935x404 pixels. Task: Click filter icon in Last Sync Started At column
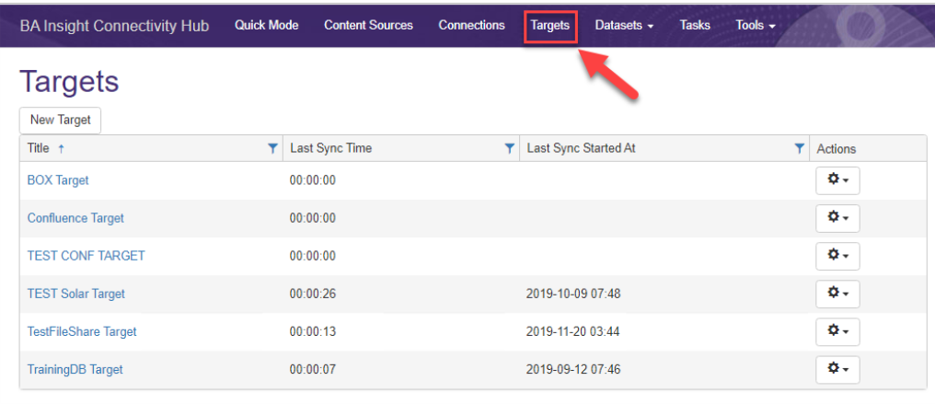800,148
